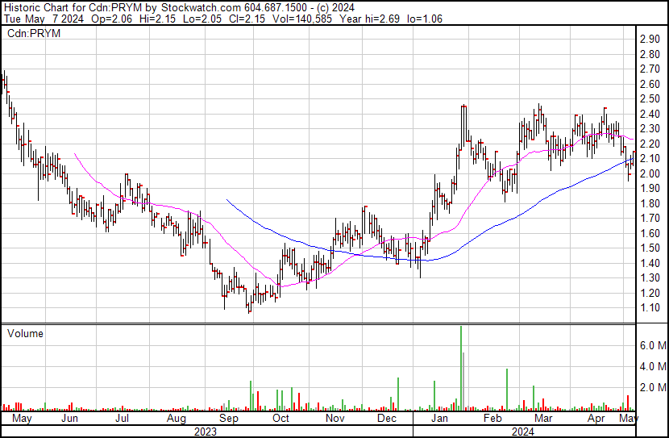This screenshot has height=438, width=669.
Task: Select the Jun month marker
Action: pyautogui.click(x=70, y=419)
